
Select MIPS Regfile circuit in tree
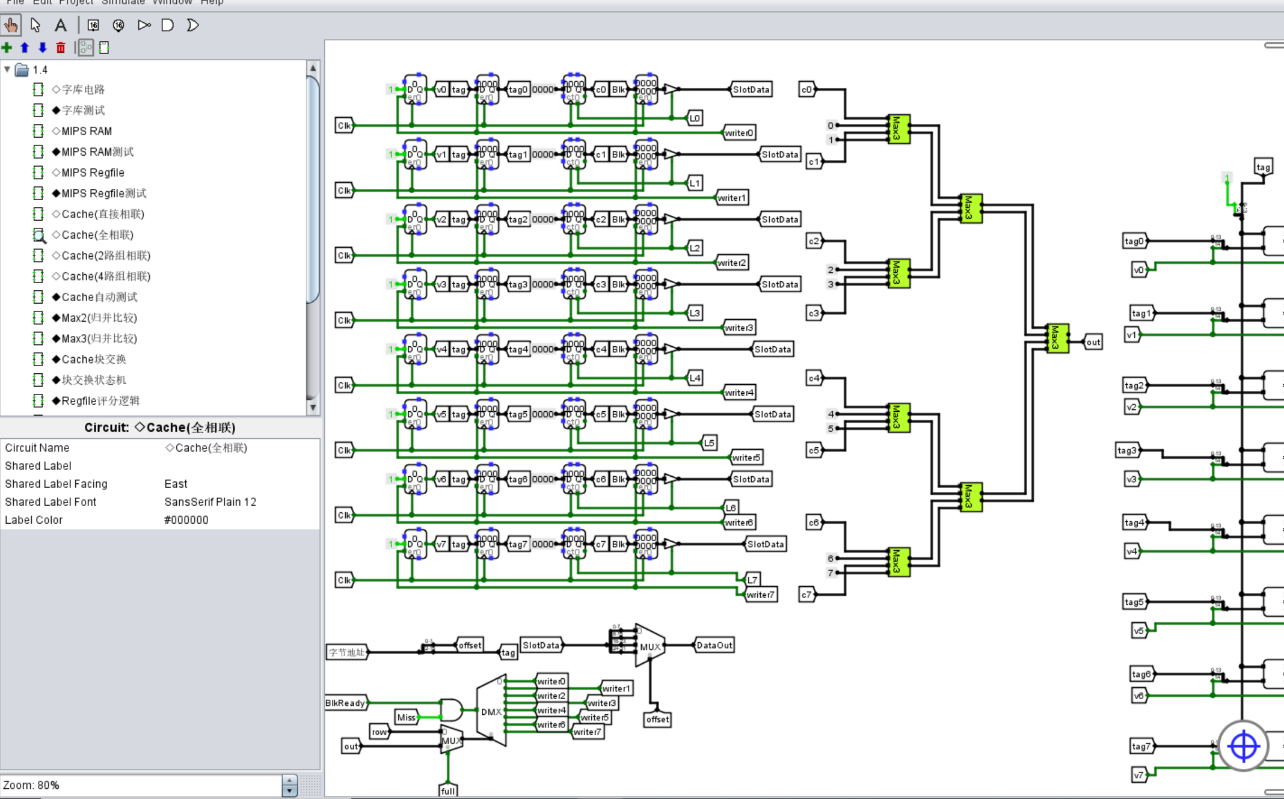93,173
